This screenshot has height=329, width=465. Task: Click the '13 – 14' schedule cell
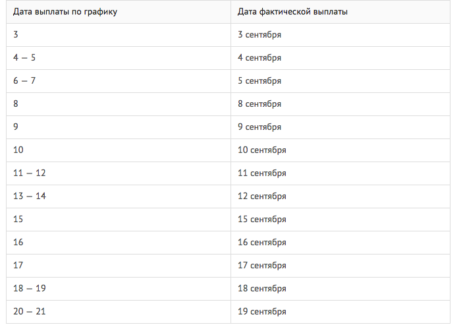click(119, 196)
